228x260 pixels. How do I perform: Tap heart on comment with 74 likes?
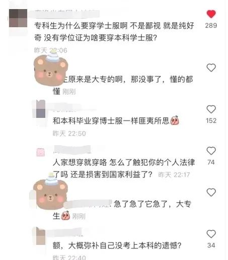click(211, 151)
